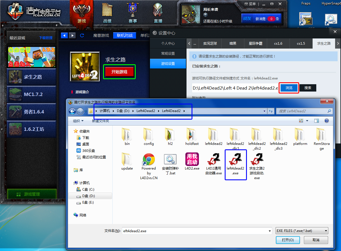Viewport: 341px width, 251px height.
Task: Open the 文件名 combo box dropdown arrow
Action: (270, 231)
